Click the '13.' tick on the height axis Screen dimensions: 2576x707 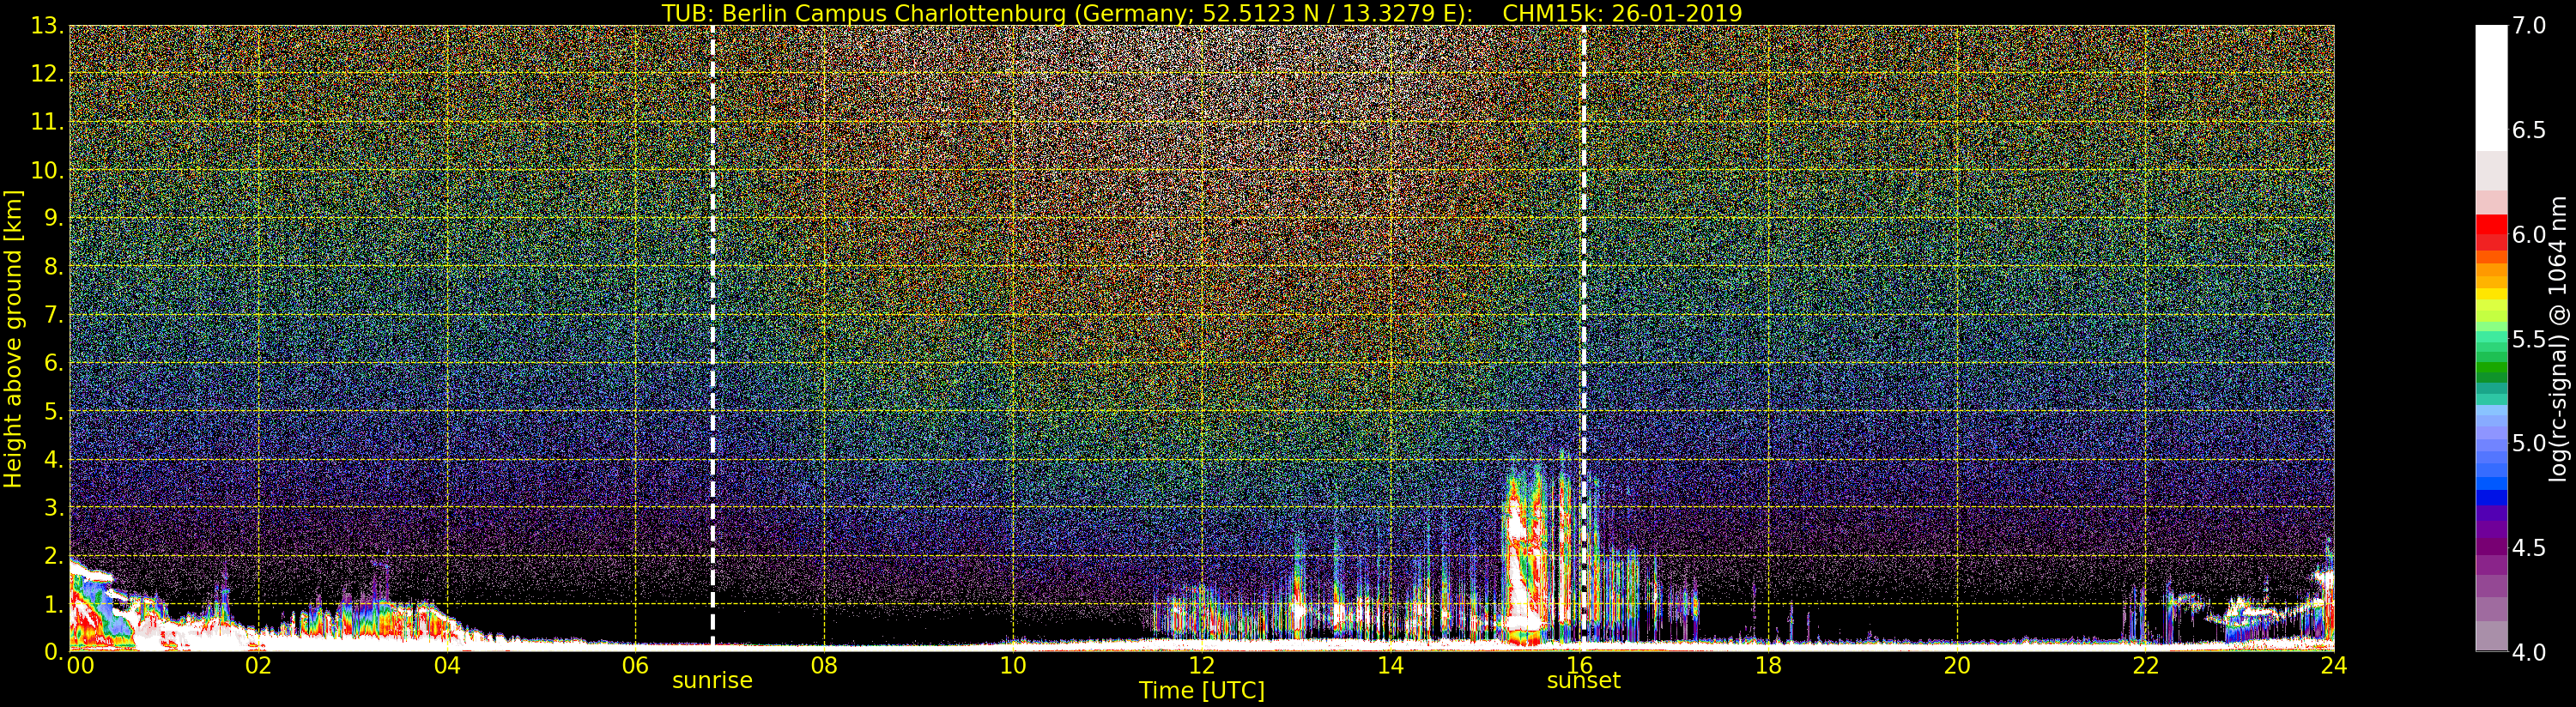click(47, 26)
